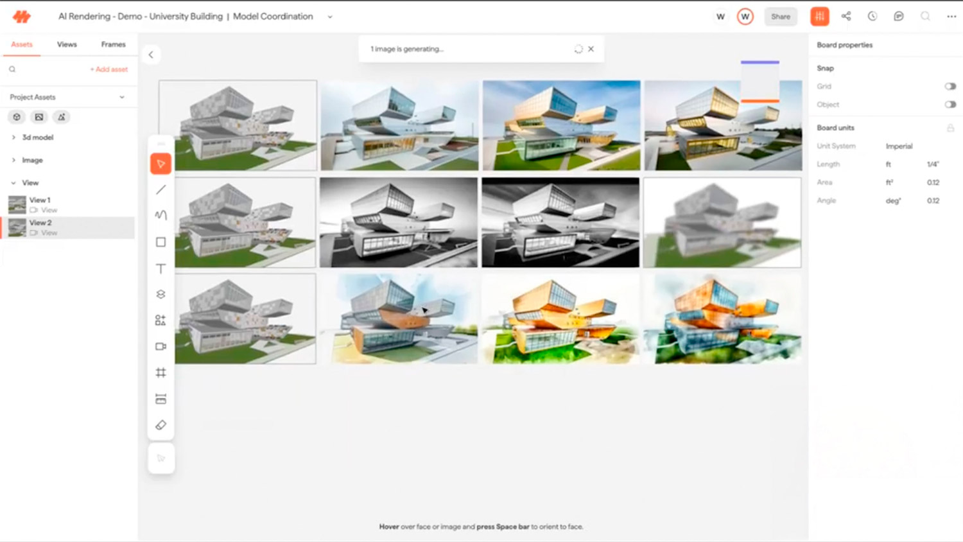Toggle the Board units lock

click(950, 128)
